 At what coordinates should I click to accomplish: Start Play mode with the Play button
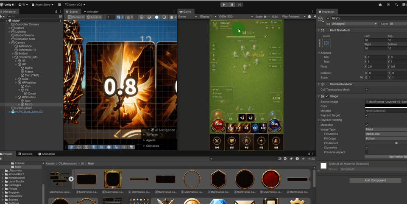click(x=224, y=4)
